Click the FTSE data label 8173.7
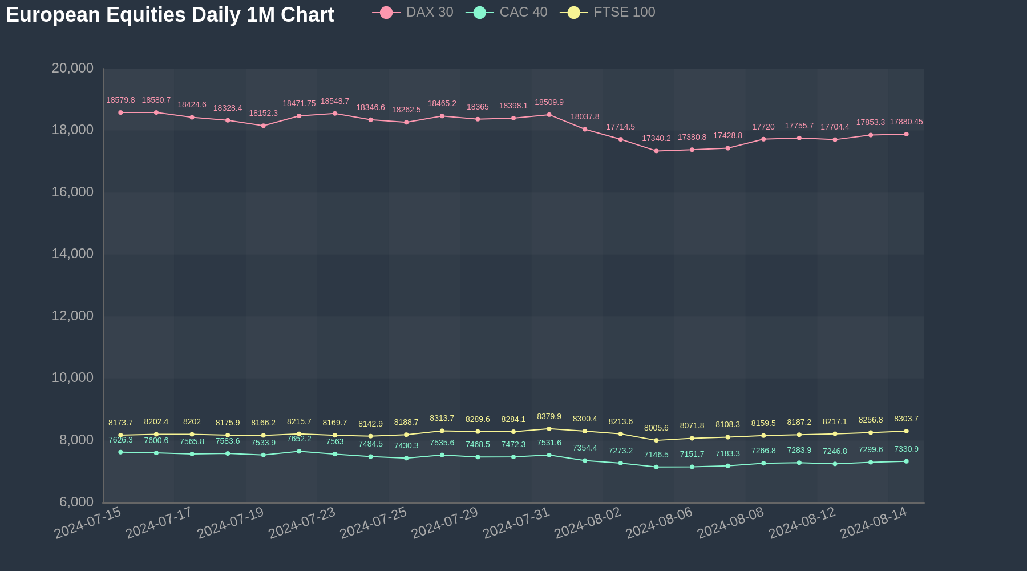 click(x=120, y=423)
